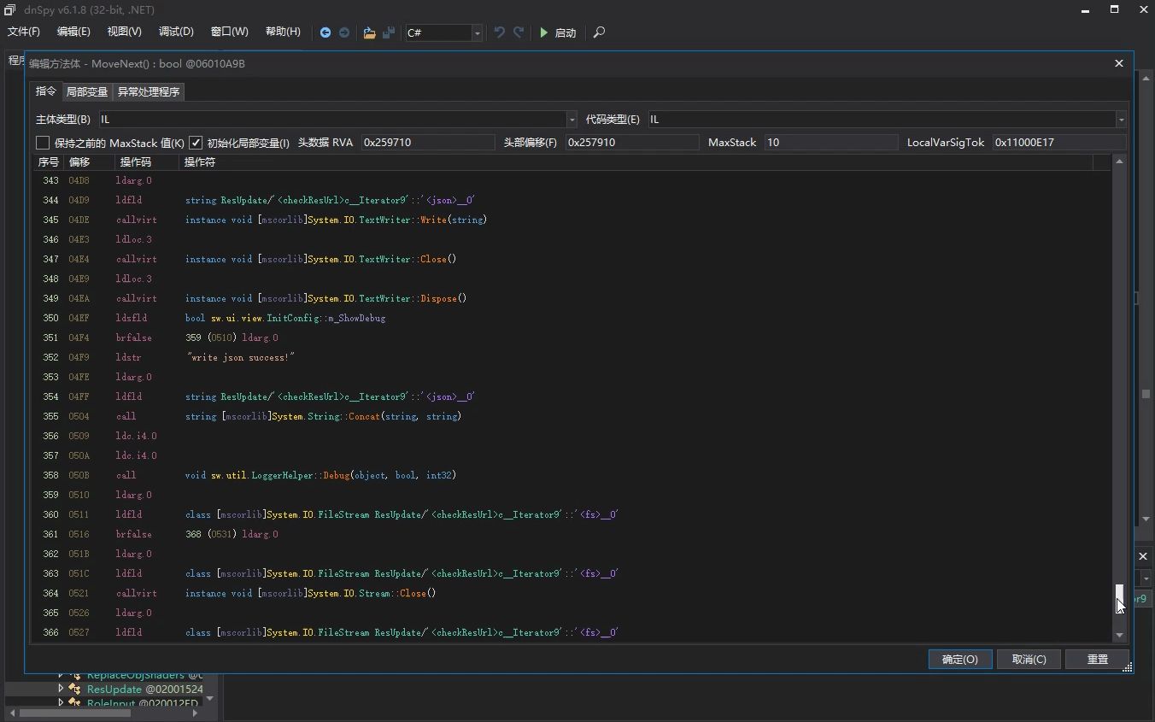Click the instruction list scroll-down arrow
This screenshot has height=722, width=1155.
pos(1119,635)
